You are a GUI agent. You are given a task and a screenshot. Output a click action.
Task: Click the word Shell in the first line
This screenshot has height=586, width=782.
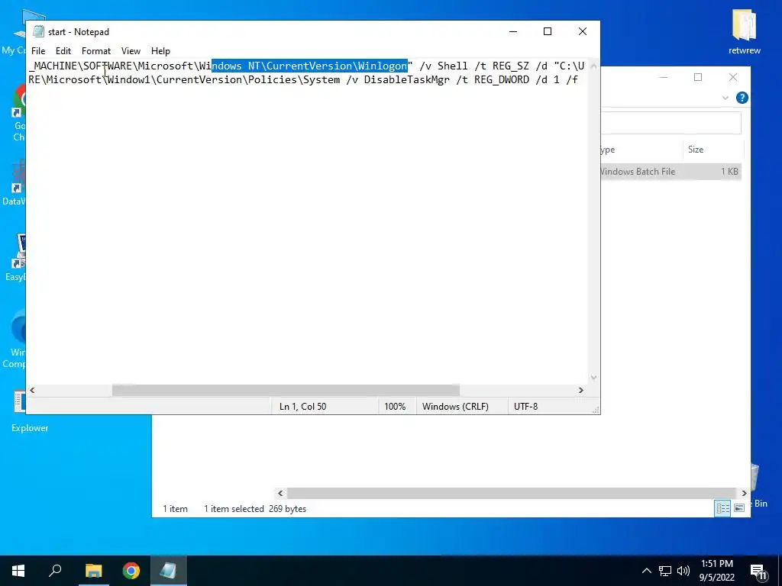pyautogui.click(x=453, y=66)
